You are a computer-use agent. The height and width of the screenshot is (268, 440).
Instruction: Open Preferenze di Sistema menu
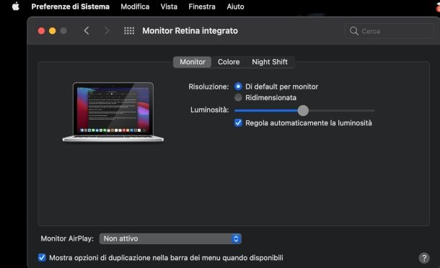(71, 6)
